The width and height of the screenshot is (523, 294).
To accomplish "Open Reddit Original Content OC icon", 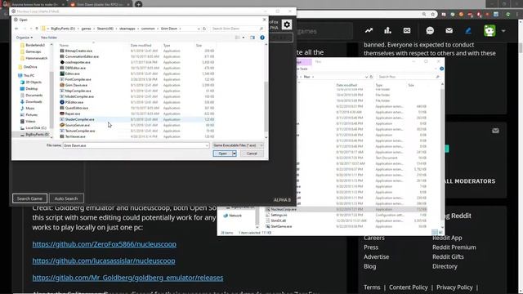I will pos(407,31).
